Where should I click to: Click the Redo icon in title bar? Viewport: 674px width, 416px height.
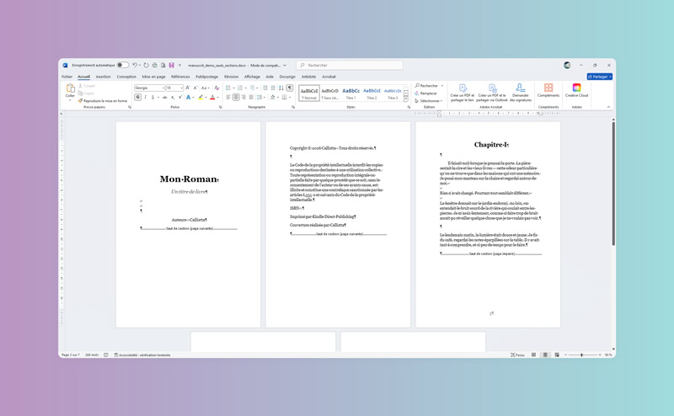click(x=146, y=66)
